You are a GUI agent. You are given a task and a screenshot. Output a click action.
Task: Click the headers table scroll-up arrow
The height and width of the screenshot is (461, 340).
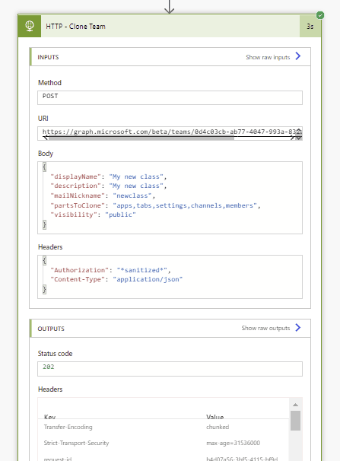click(295, 405)
